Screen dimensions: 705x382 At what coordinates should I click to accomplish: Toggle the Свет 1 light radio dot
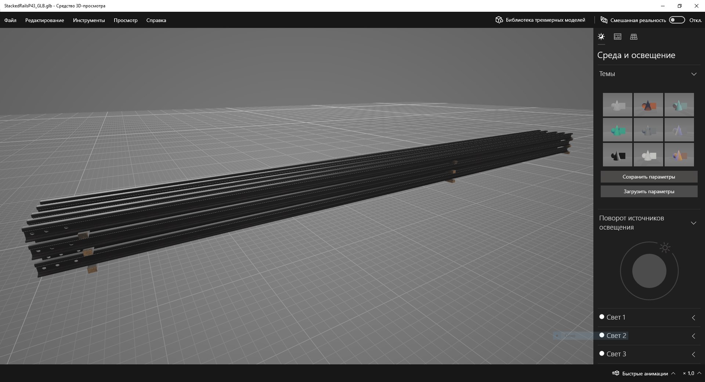point(602,317)
